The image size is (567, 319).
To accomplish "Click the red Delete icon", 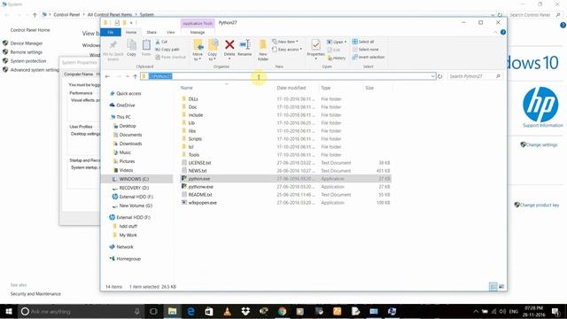I will click(229, 44).
